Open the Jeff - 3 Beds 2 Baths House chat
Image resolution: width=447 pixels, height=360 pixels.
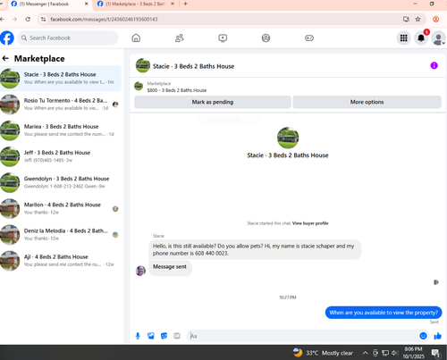[61, 156]
